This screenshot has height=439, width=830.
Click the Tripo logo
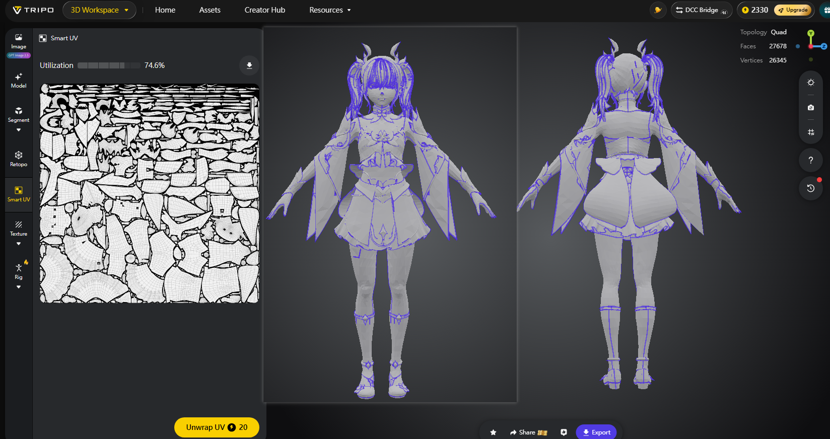33,10
